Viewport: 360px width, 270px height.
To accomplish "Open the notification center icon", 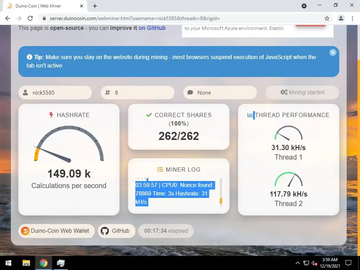I will 348,263.
